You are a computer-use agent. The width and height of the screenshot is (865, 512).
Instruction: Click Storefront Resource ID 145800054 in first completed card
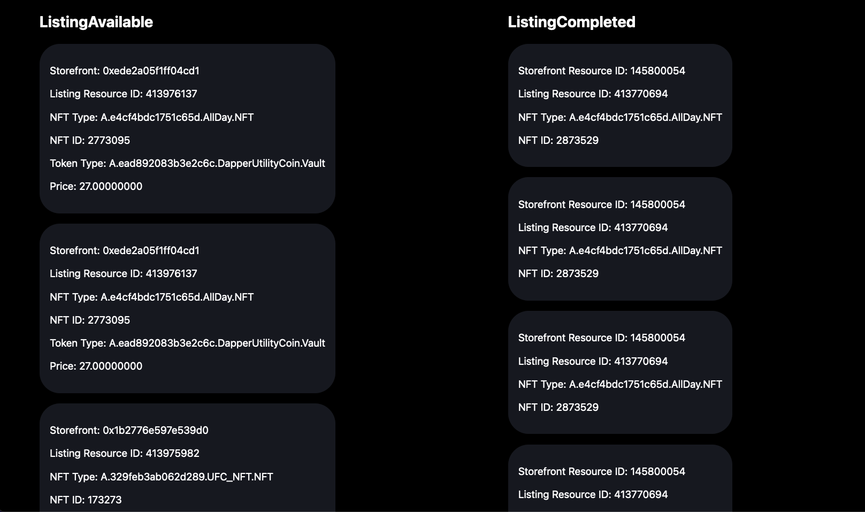click(x=602, y=71)
